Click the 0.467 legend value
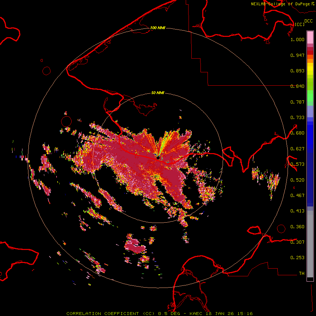Viewport: 316px width, 316px height. (297, 196)
